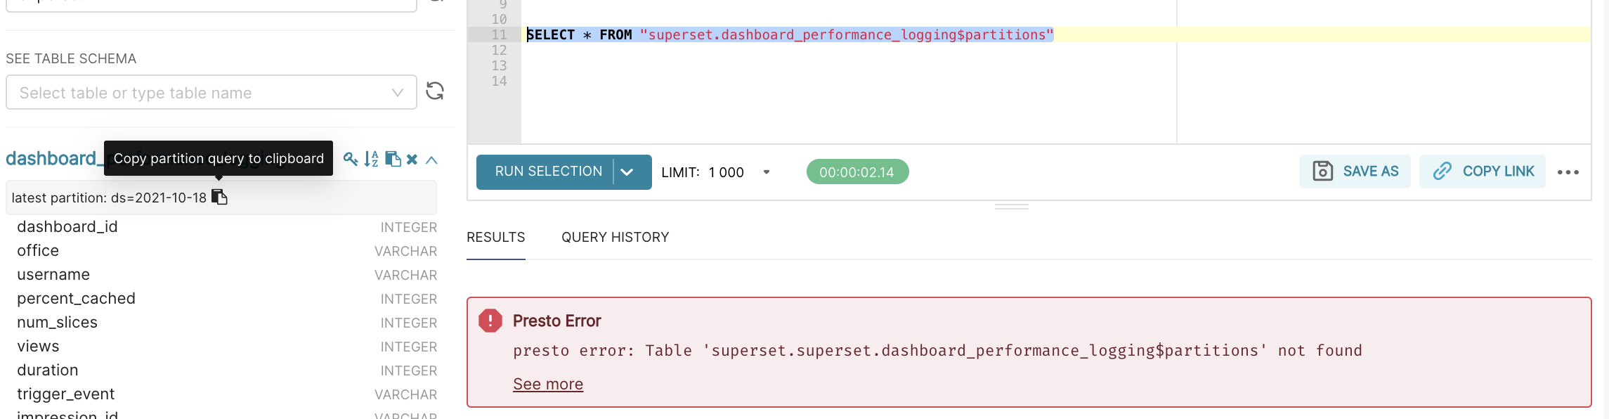
Task: Remove the dashboard table via the X icon
Action: click(413, 160)
